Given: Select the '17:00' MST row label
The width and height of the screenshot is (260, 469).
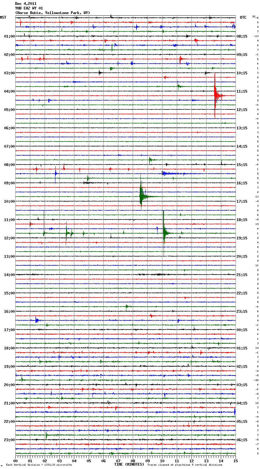Looking at the screenshot, I should 9,330.
